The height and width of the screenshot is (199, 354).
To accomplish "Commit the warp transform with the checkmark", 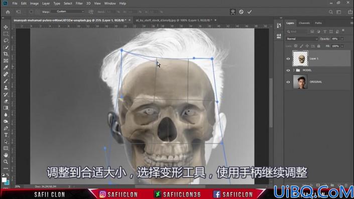I will [x=250, y=12].
